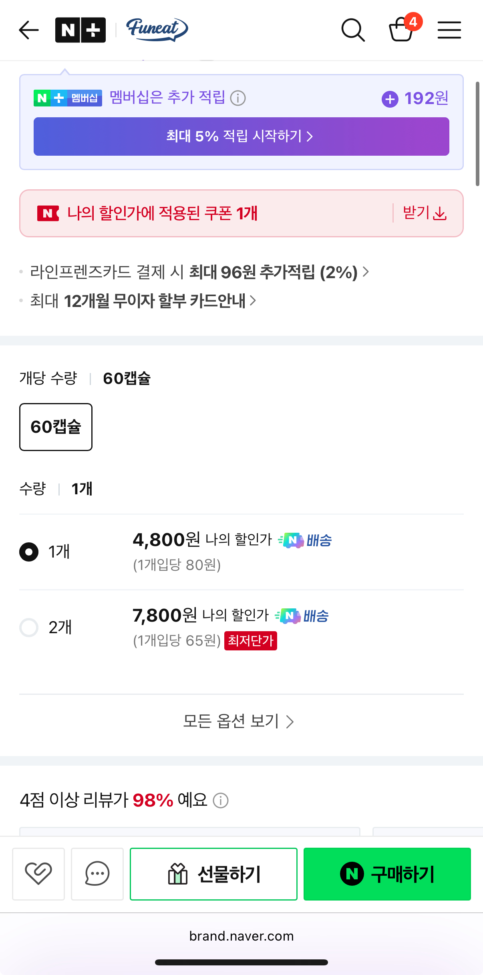This screenshot has height=975, width=483.
Task: Tap the 선물하기 gift button
Action: pyautogui.click(x=213, y=874)
